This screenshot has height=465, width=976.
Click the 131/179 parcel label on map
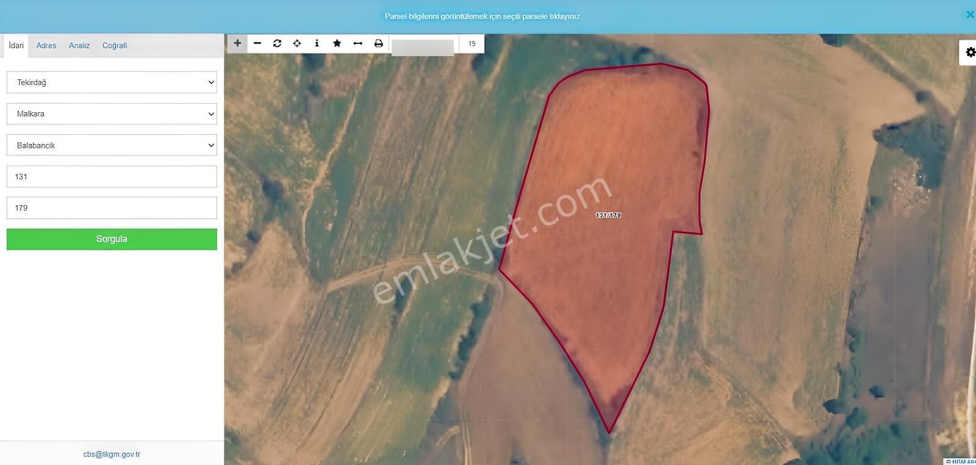pyautogui.click(x=608, y=215)
